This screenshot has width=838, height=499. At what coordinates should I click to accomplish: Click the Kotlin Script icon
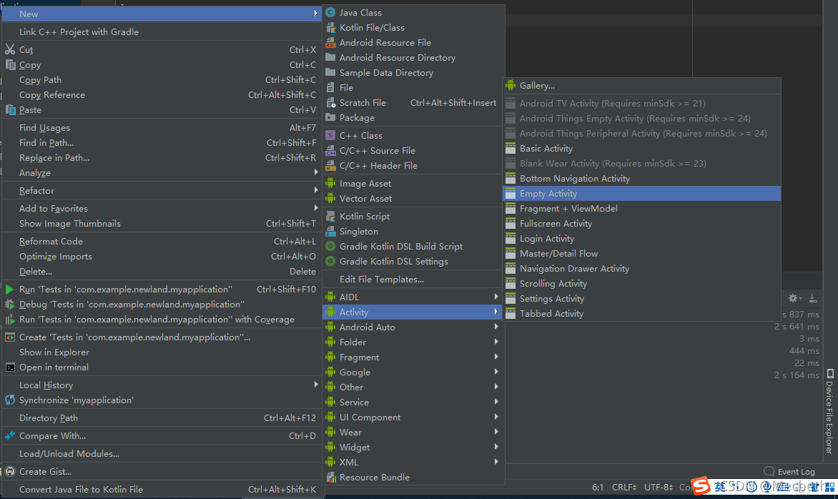[x=331, y=217]
